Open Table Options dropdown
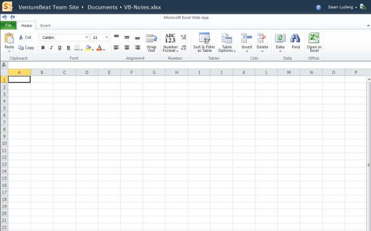The image size is (371, 231). 227,42
